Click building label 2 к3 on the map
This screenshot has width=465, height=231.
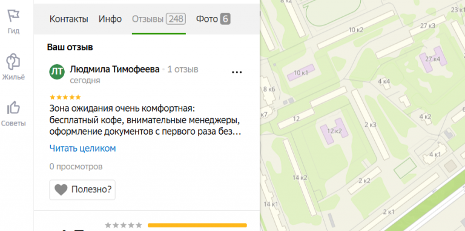pos(371,125)
